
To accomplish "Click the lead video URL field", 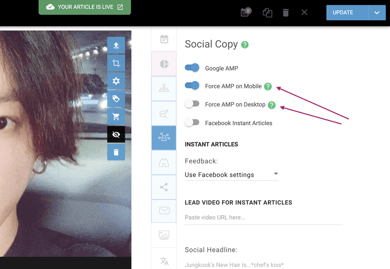I will 263,218.
